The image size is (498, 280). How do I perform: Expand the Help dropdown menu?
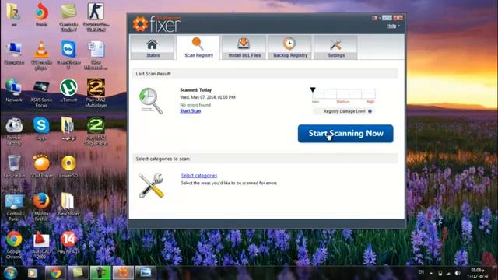(393, 26)
